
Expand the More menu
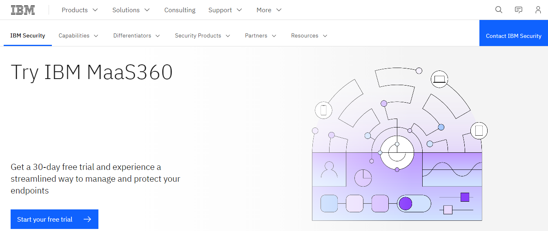[x=269, y=10]
